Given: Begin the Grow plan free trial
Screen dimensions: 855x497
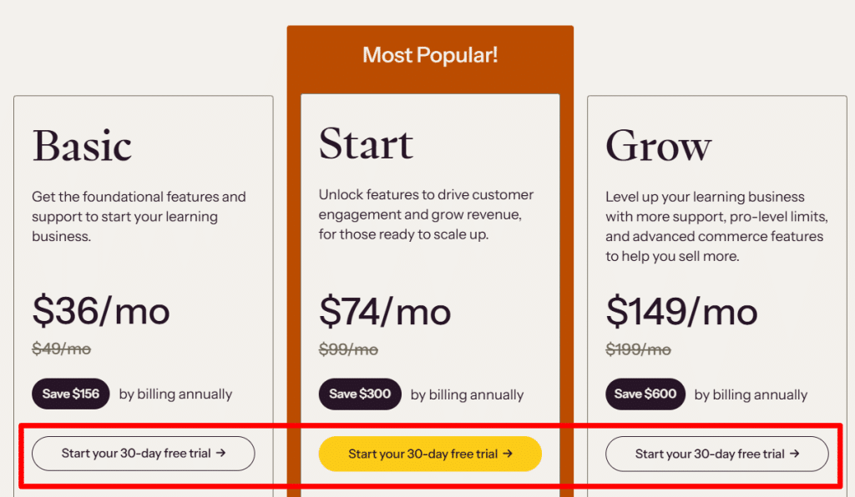Looking at the screenshot, I should [x=716, y=454].
